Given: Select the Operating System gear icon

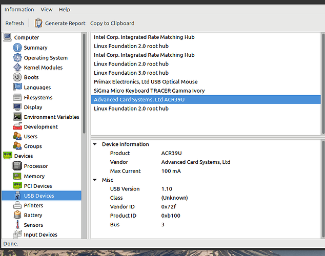Looking at the screenshot, I should (17, 58).
